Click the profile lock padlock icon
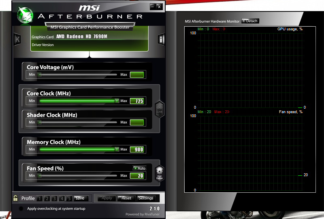324x219 pixels. 15,198
